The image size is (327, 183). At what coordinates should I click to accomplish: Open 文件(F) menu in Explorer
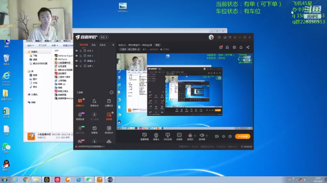pos(29,41)
